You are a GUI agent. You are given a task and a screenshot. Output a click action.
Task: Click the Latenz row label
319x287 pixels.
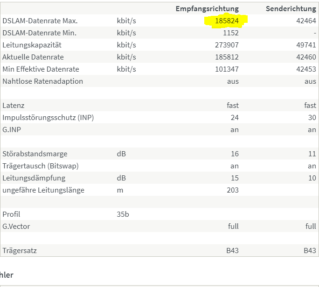tap(14, 106)
